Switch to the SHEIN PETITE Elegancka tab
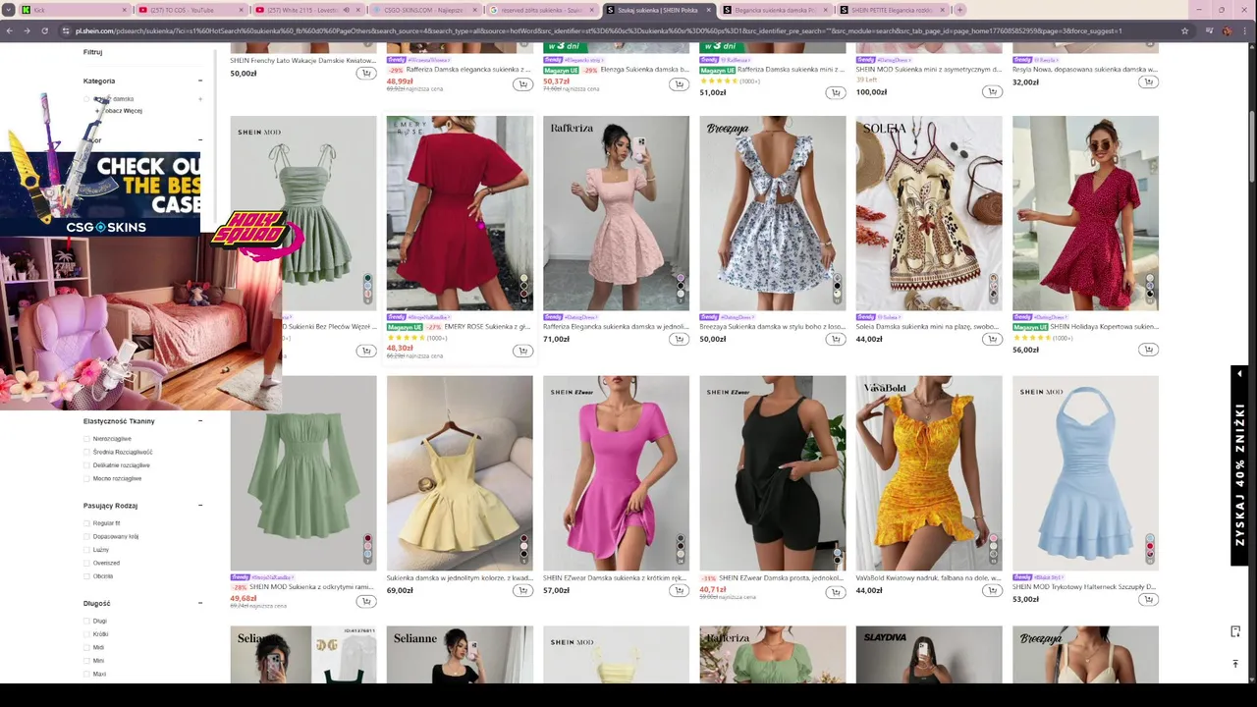 pos(892,10)
